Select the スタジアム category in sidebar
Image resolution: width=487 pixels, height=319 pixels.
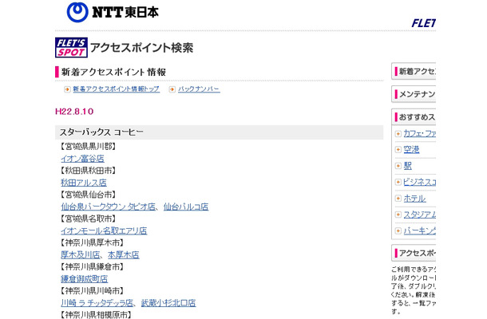[x=419, y=215]
